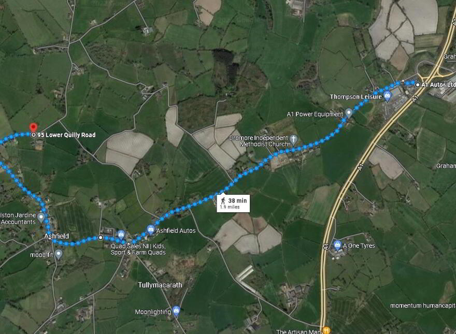This screenshot has width=456, height=334.
Task: Click the Tullymacarath place label
Action: coord(160,285)
